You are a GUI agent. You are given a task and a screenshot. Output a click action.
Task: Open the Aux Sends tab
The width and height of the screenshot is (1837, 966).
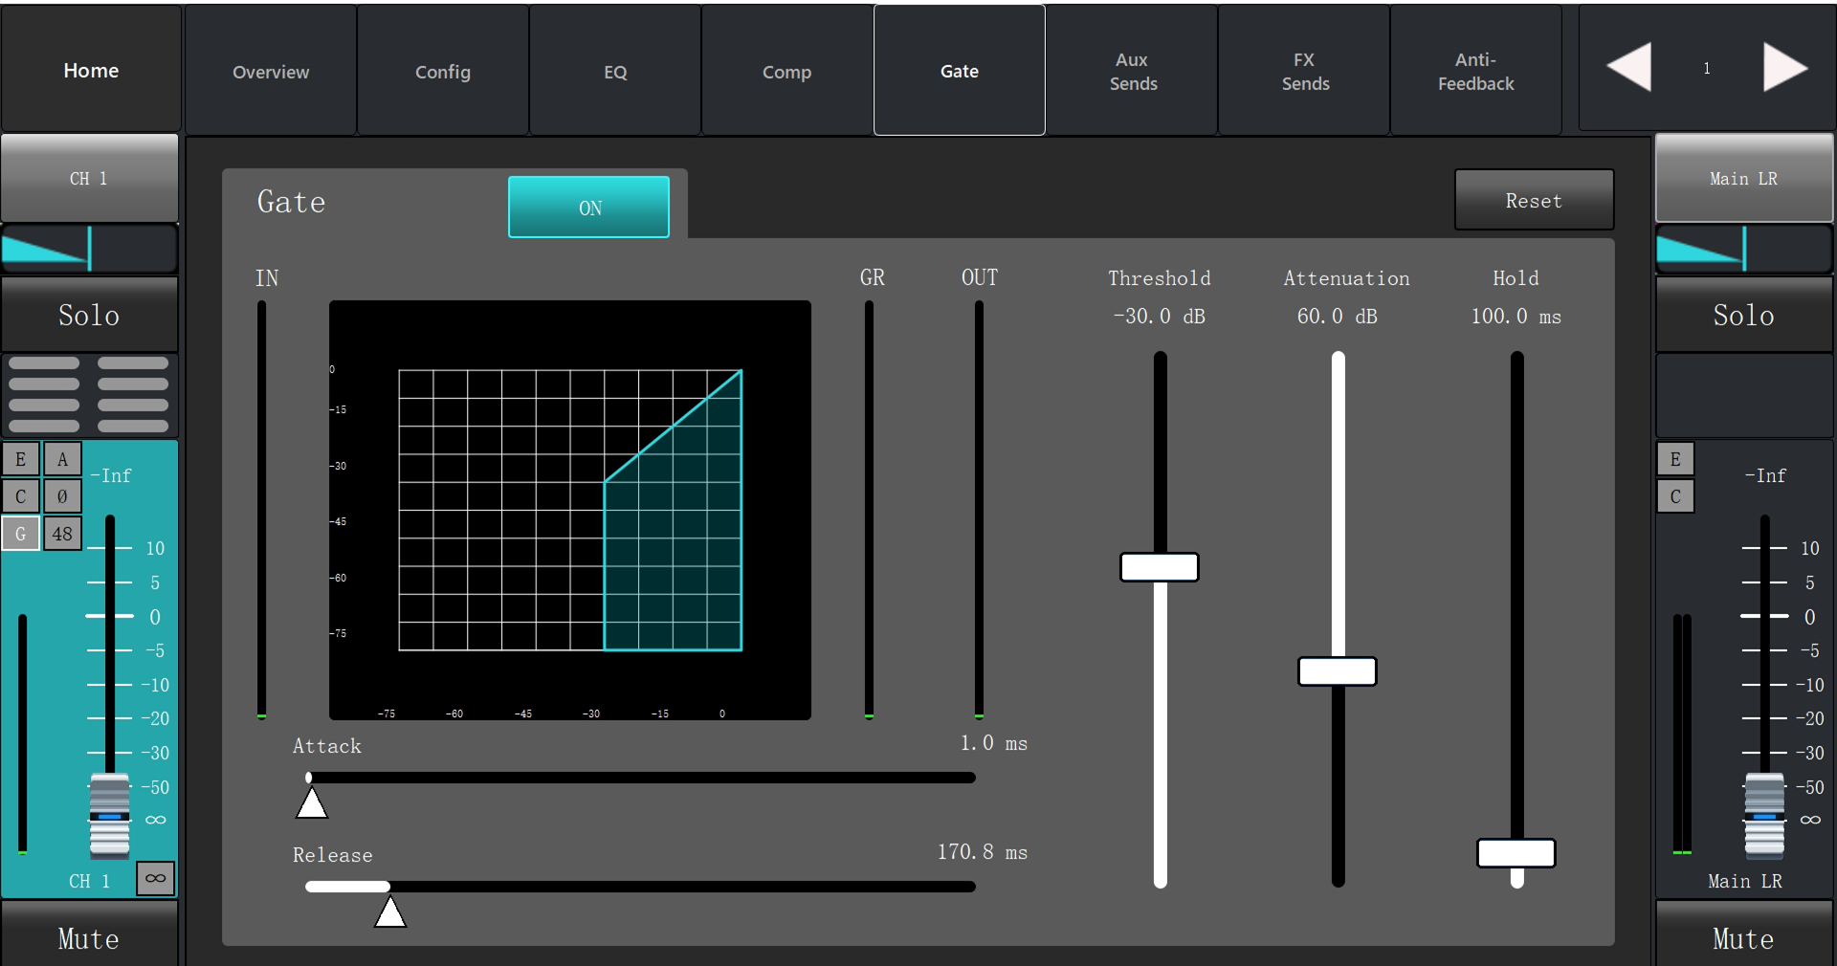coord(1132,71)
